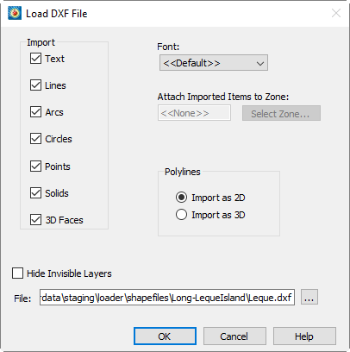The image size is (350, 352).
Task: Open the Font dropdown list
Action: pyautogui.click(x=214, y=63)
